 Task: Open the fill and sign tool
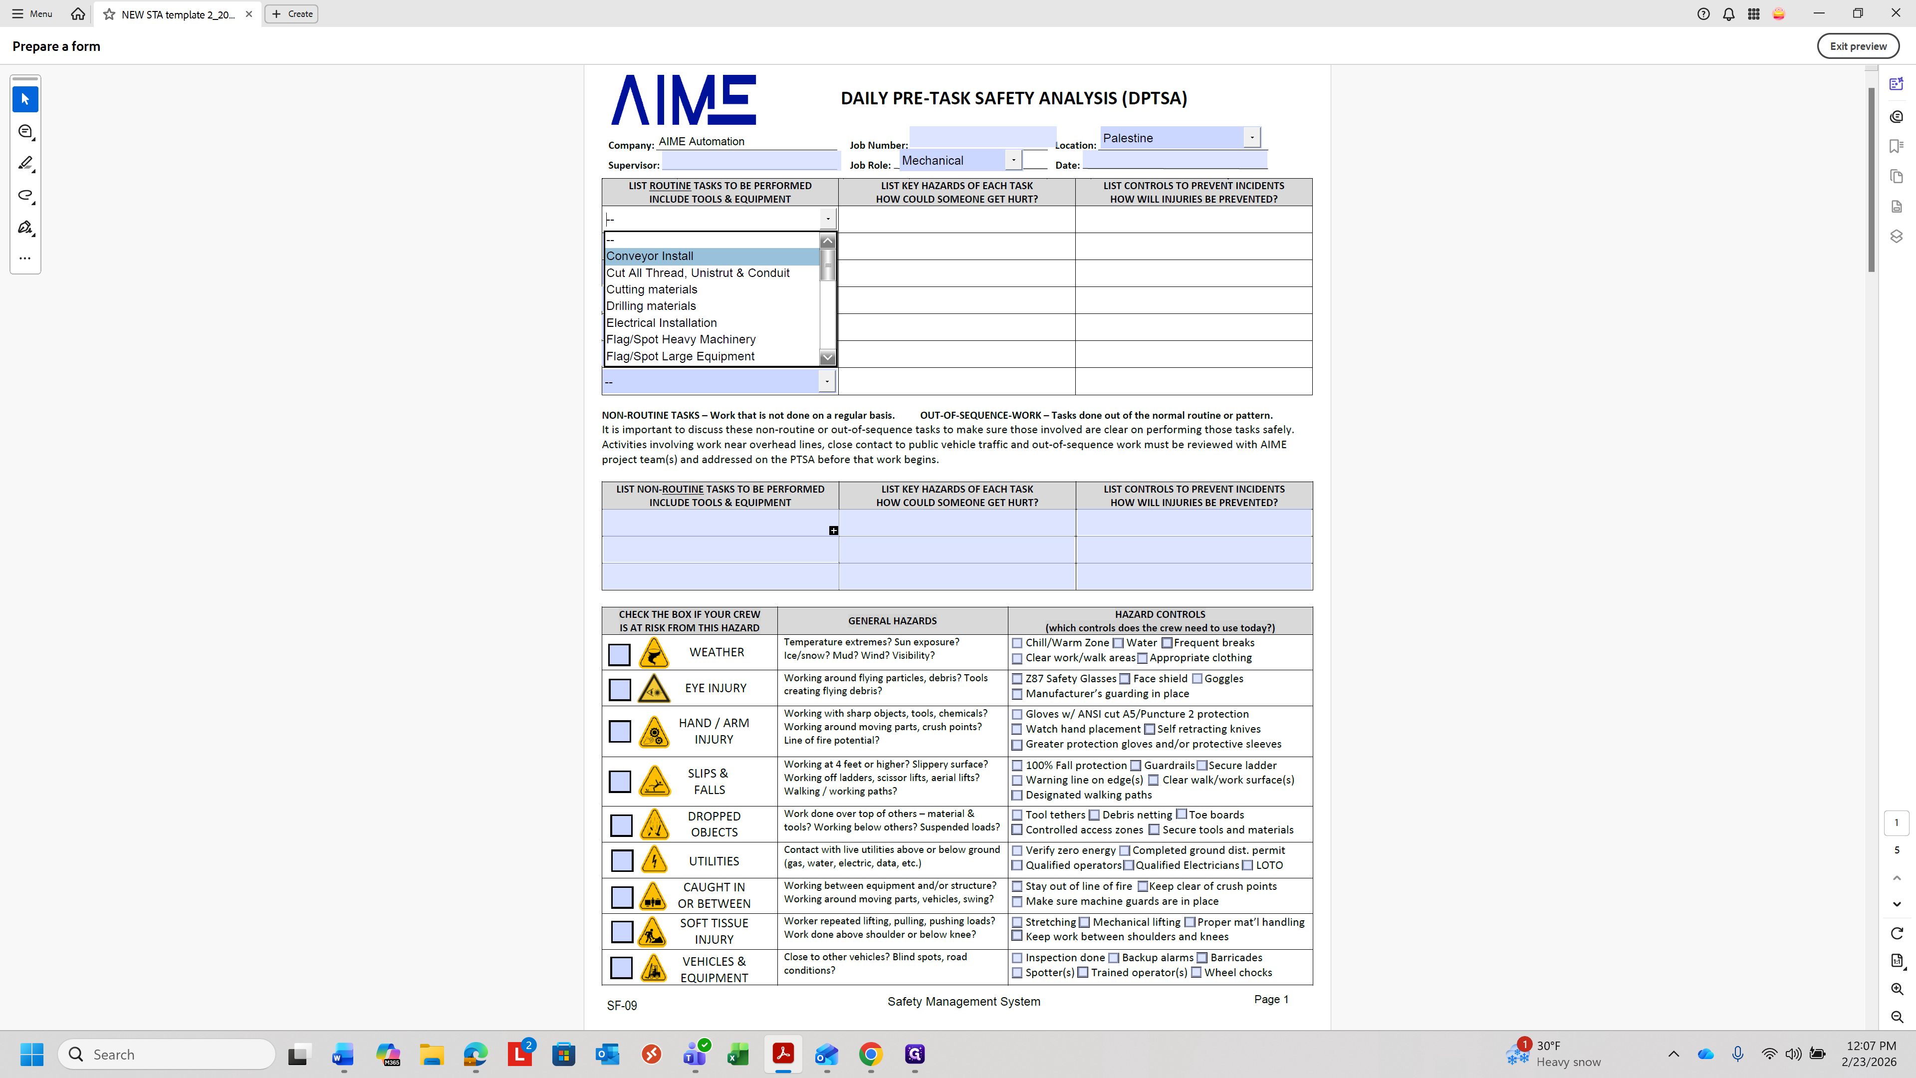tap(24, 227)
